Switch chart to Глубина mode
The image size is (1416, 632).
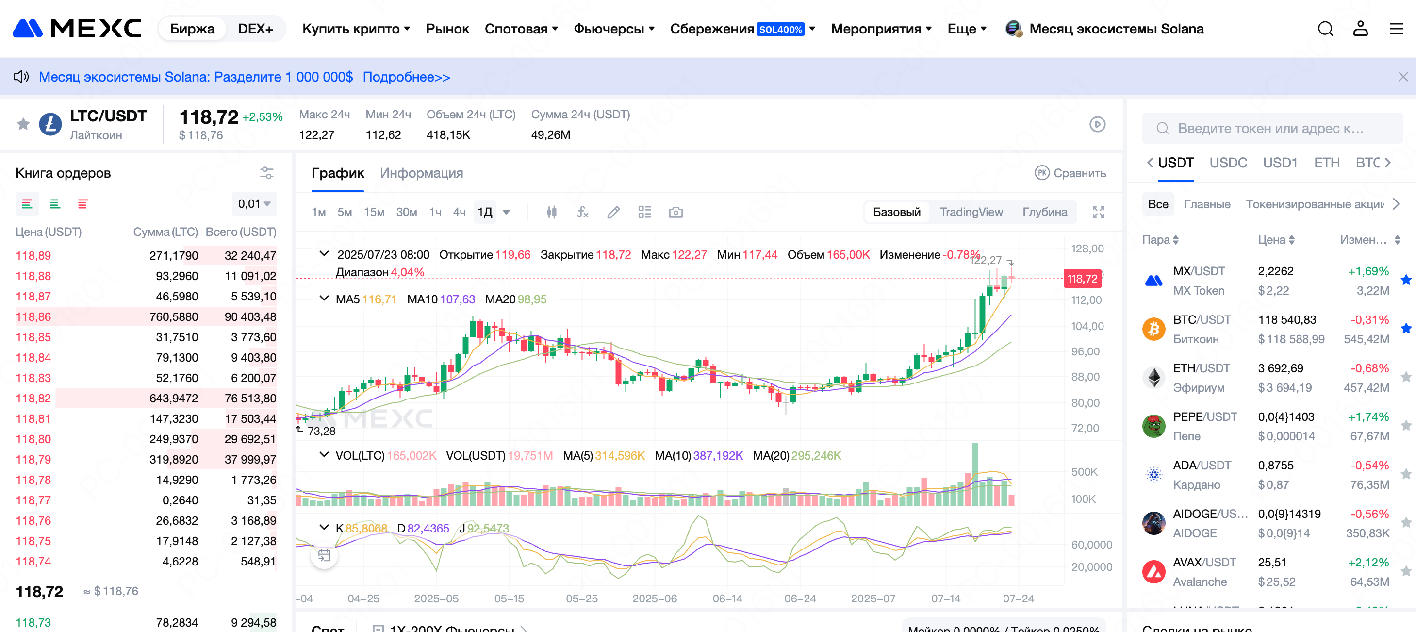[1044, 212]
